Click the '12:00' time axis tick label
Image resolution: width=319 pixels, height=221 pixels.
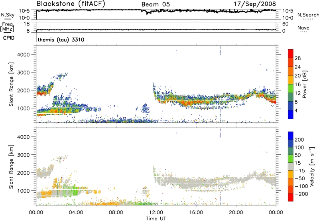click(156, 212)
